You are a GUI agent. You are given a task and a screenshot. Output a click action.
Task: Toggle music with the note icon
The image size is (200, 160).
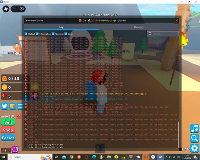(x=194, y=128)
